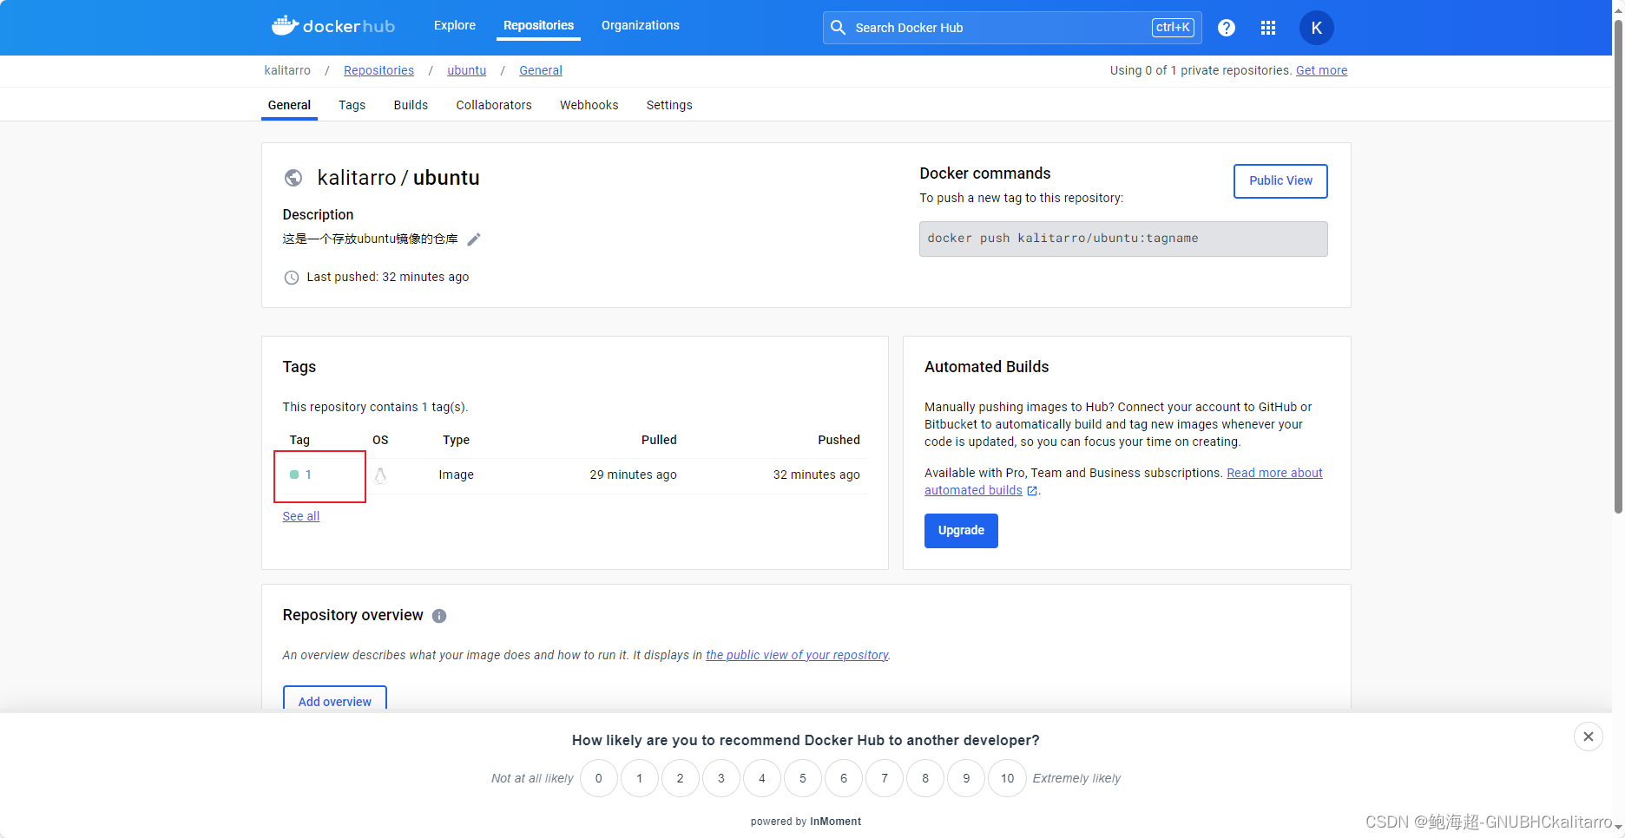The image size is (1625, 838).
Task: Focus the Search Docker Hub field
Action: click(x=1012, y=28)
